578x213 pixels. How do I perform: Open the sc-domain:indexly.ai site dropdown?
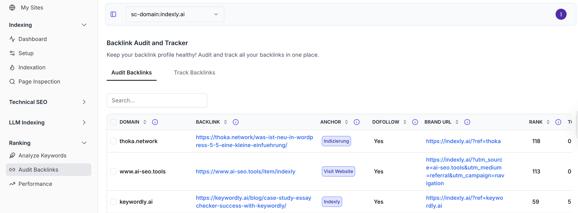pyautogui.click(x=175, y=14)
